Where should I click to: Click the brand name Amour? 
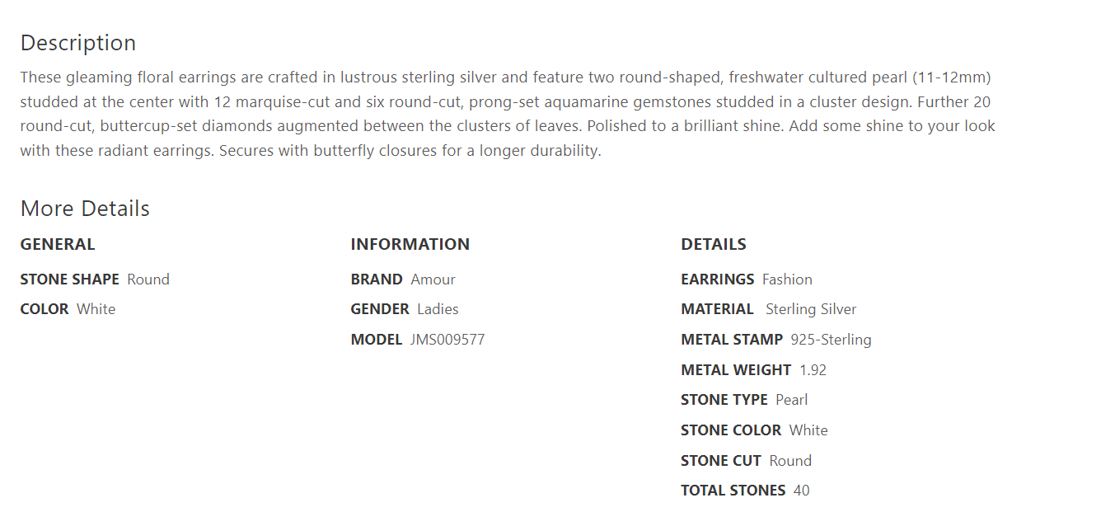click(433, 279)
